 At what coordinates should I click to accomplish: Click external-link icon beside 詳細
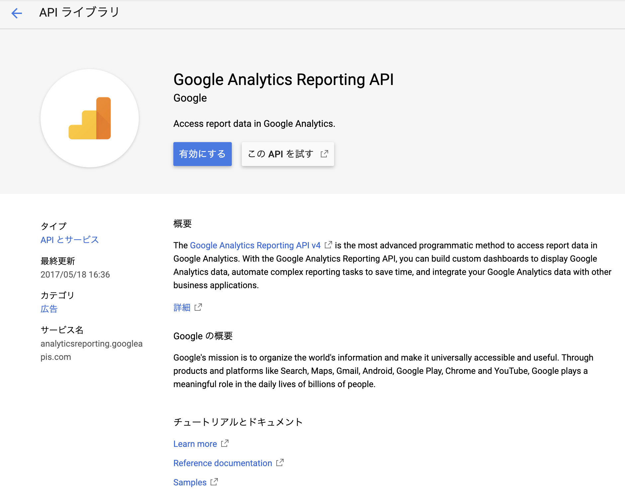tap(198, 307)
